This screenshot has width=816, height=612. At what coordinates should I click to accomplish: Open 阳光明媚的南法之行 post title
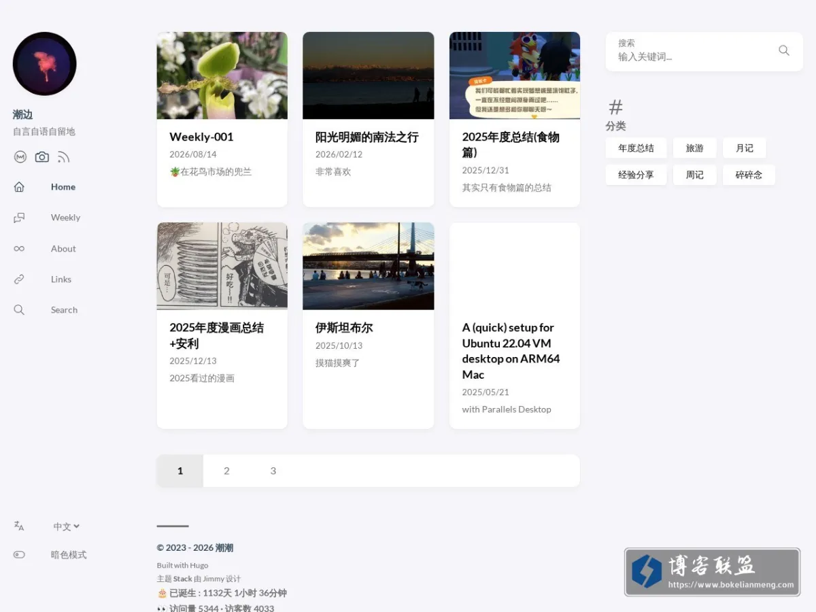pyautogui.click(x=367, y=137)
